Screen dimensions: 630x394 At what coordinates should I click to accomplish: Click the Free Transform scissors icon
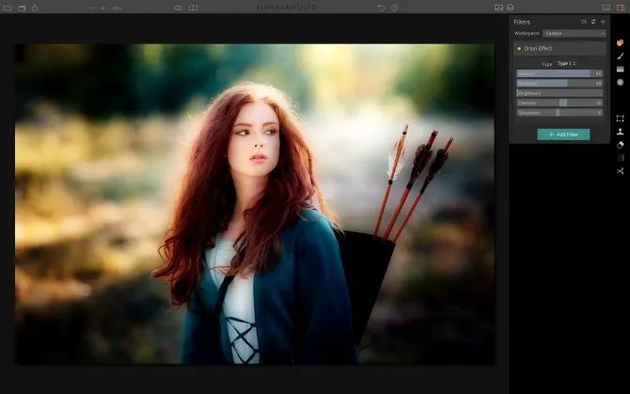(x=621, y=171)
